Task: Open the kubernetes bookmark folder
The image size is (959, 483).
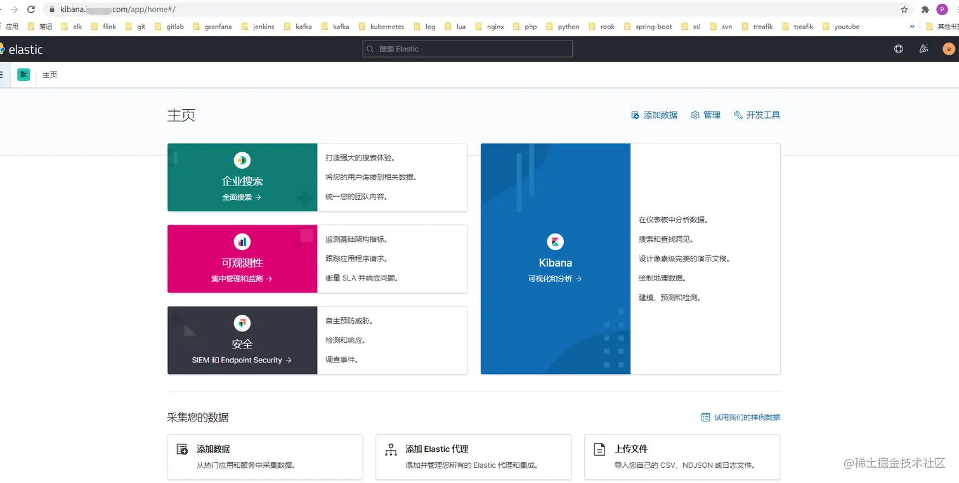Action: 381,27
